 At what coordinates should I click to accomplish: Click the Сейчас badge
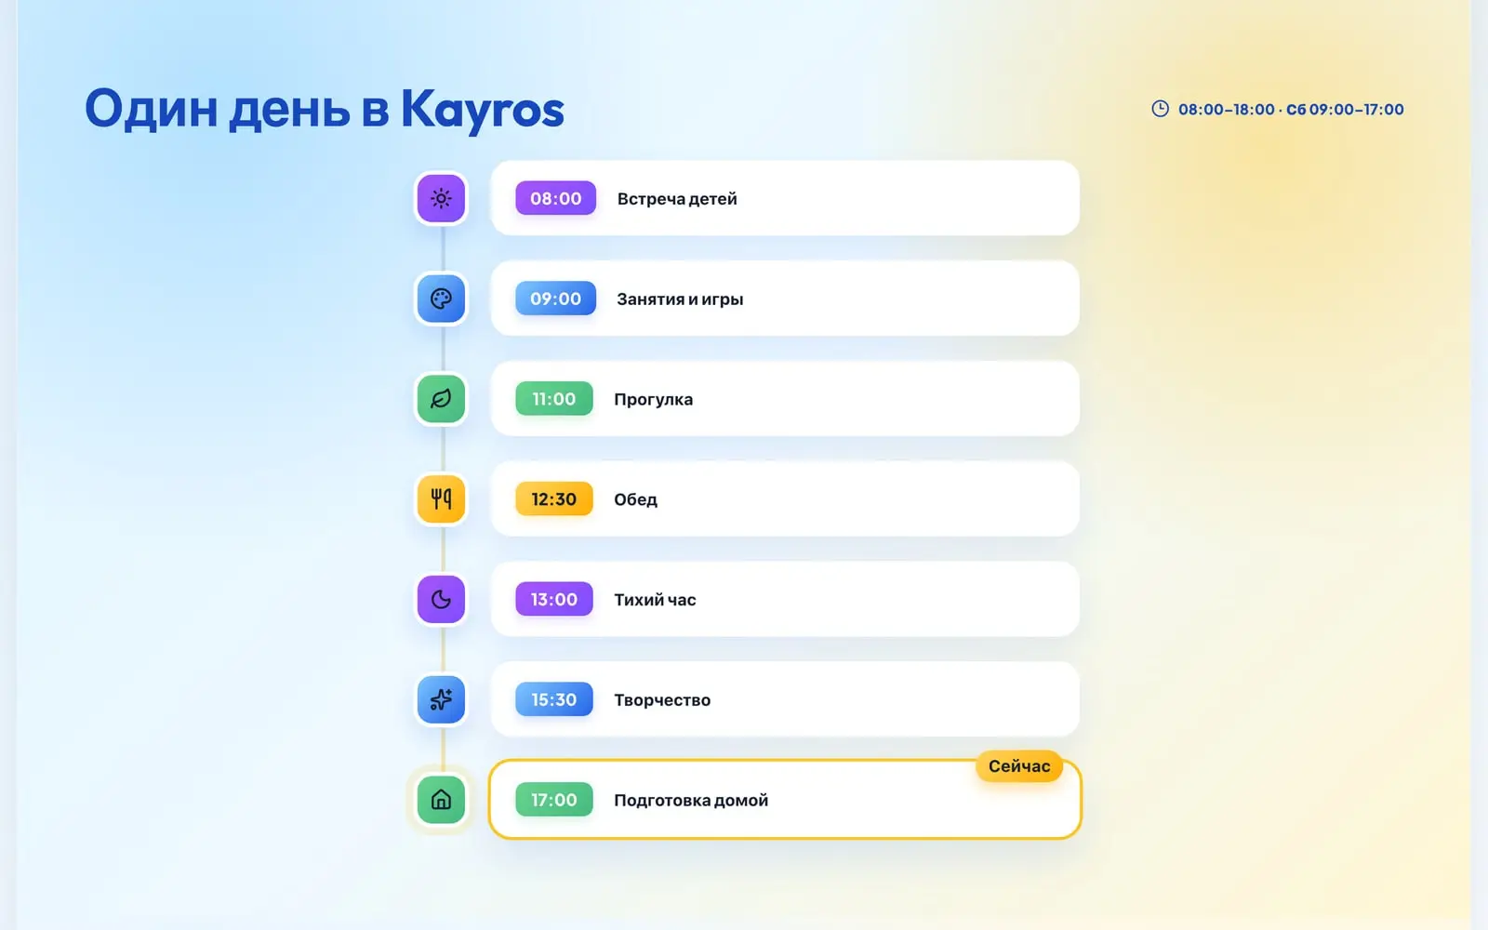(x=1019, y=766)
